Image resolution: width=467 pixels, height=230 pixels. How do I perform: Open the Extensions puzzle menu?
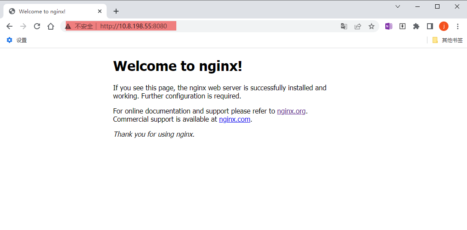(416, 26)
